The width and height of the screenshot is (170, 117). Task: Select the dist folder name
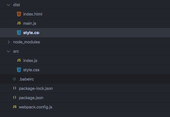16,5
